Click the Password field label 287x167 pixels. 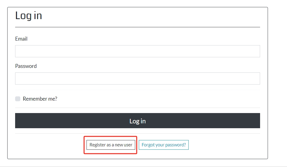26,66
